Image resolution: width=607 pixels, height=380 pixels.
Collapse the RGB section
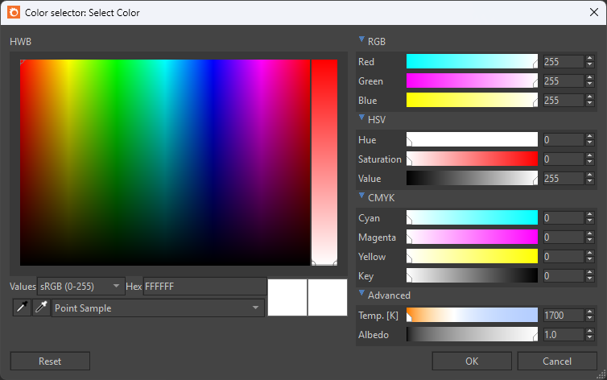tap(361, 39)
